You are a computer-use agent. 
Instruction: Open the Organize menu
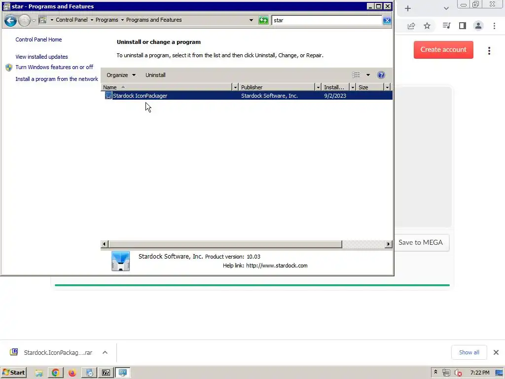[121, 75]
